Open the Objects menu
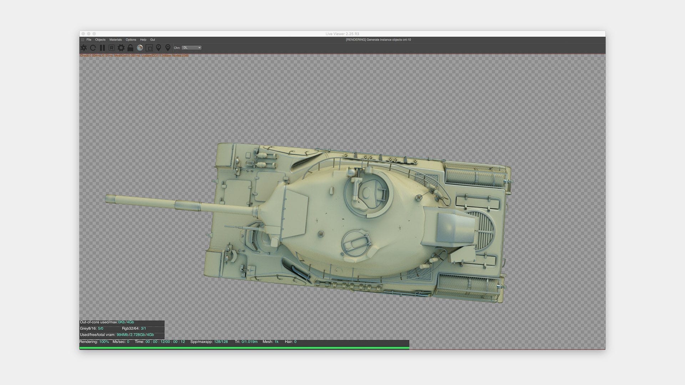685x385 pixels. pyautogui.click(x=100, y=40)
